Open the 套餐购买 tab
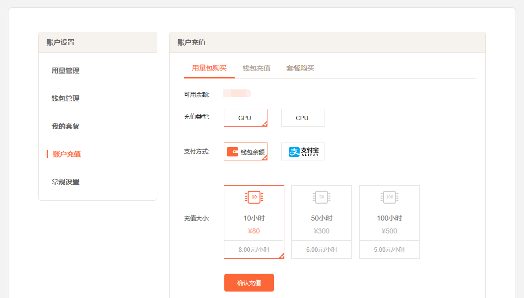This screenshot has height=298, width=524. tap(300, 68)
